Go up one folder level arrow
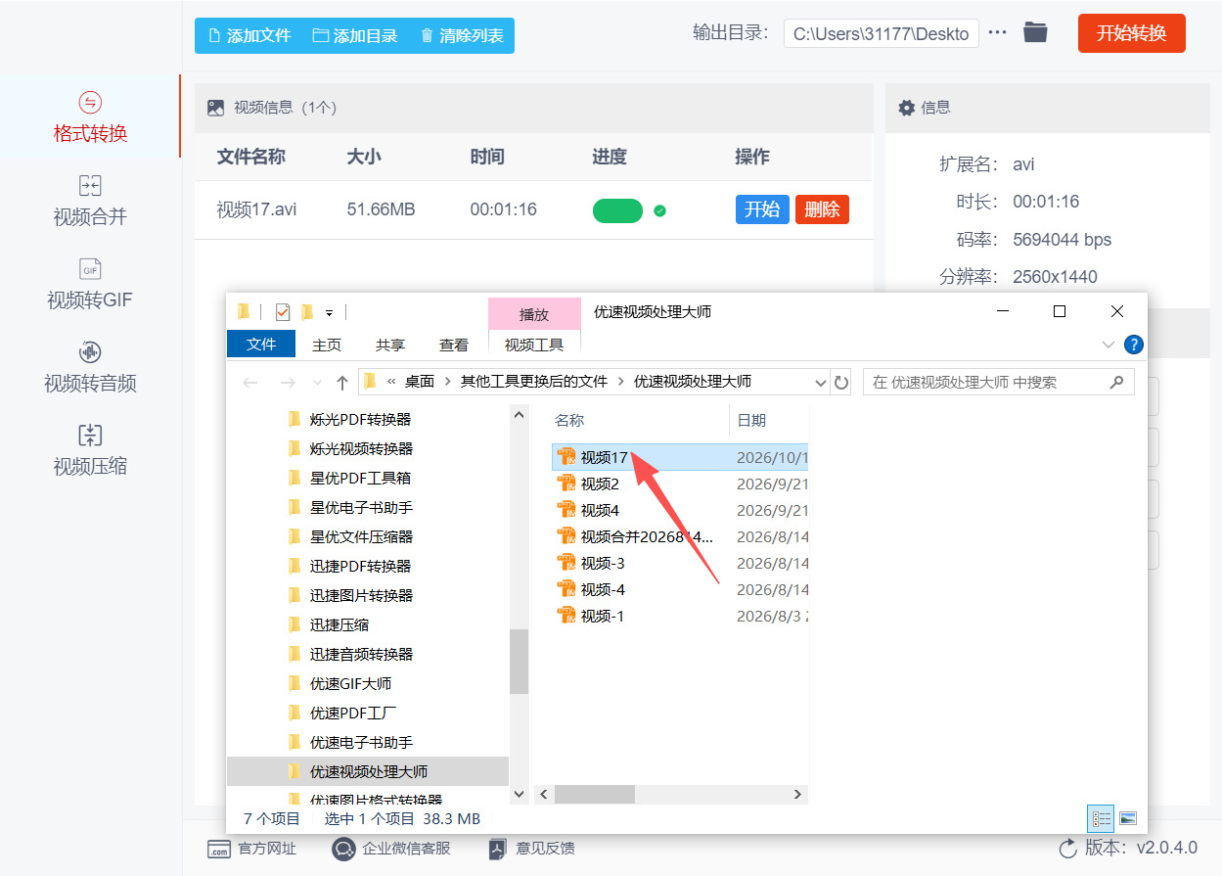The image size is (1222, 876). [341, 383]
